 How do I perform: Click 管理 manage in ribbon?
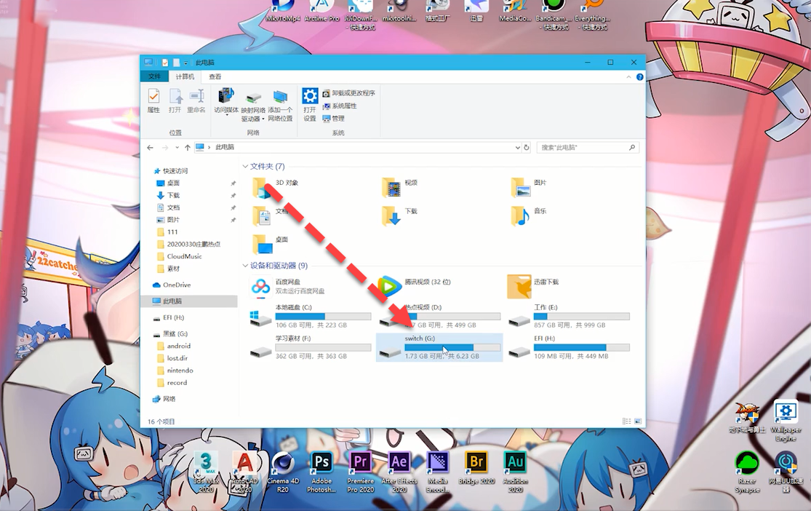click(x=334, y=119)
